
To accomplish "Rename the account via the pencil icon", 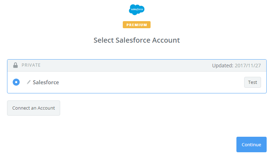I will click(x=29, y=82).
